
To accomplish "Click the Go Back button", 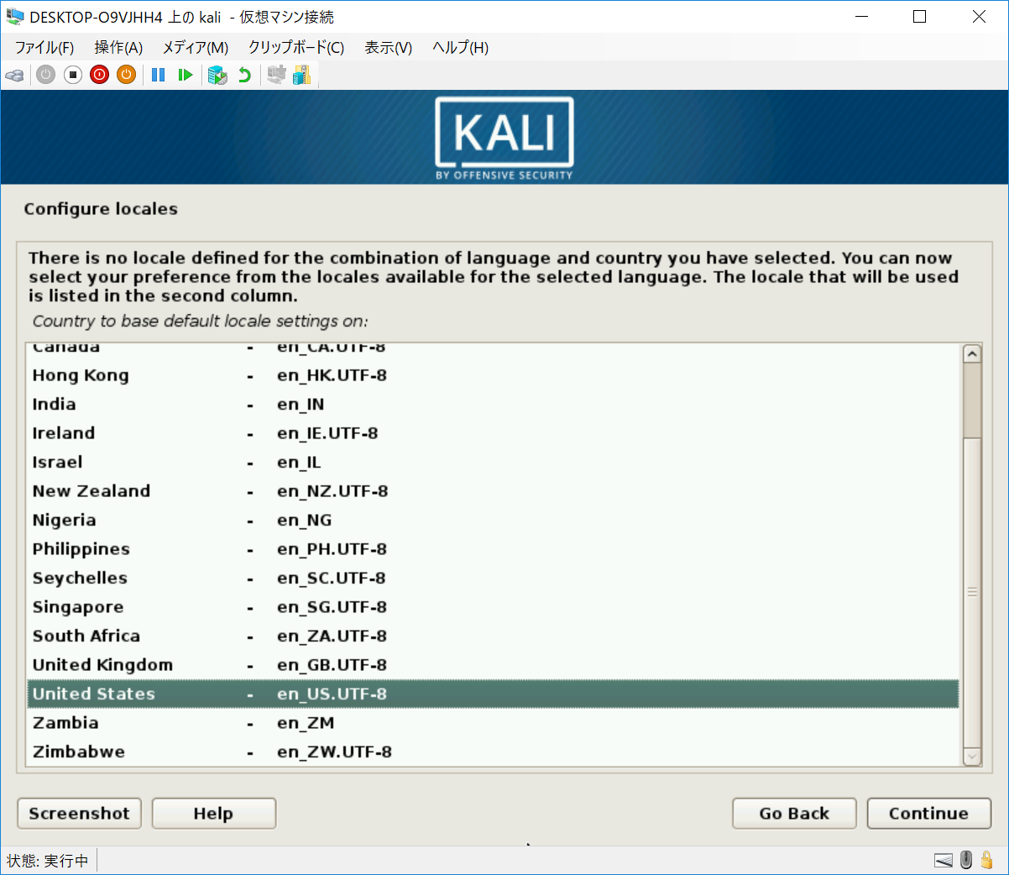I will (794, 813).
